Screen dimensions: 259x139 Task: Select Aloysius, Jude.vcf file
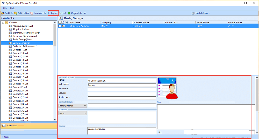(21, 29)
